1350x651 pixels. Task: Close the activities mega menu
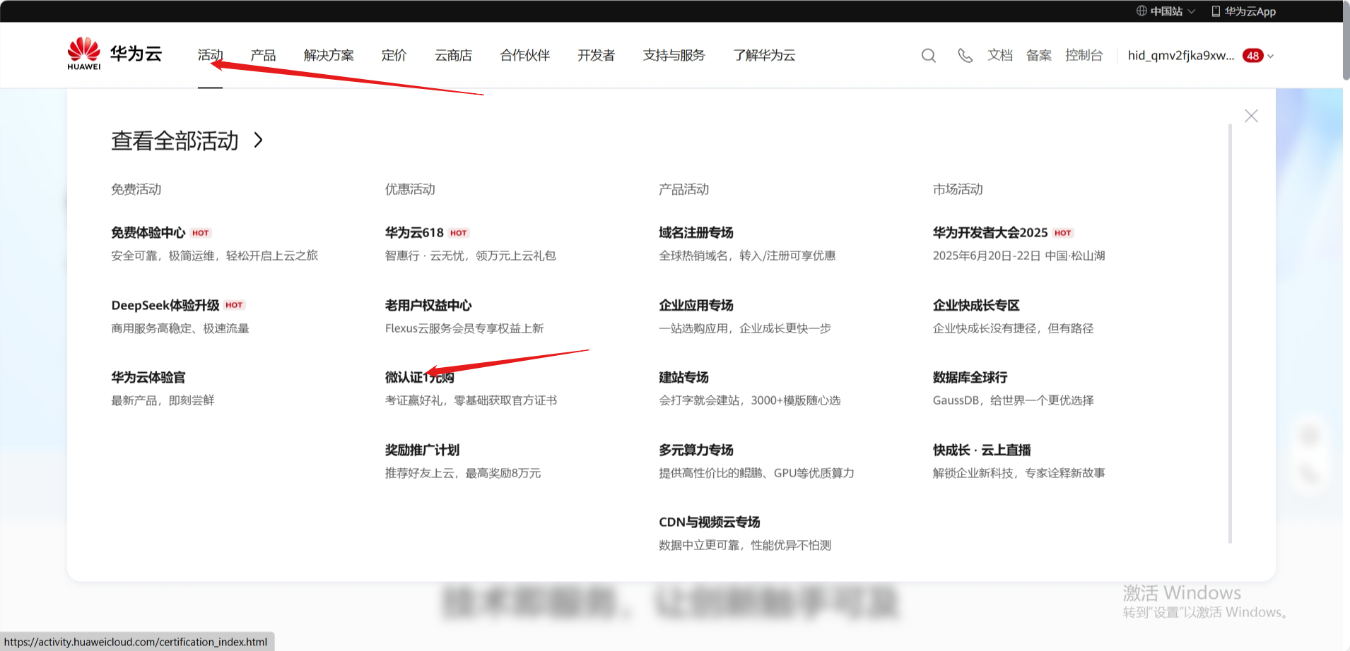1251,116
